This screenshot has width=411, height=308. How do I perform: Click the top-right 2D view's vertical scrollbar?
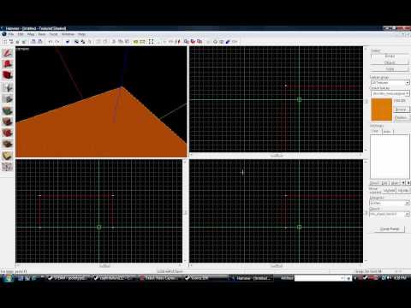(x=366, y=100)
